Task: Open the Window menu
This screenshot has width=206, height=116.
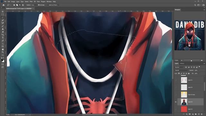Action: (49, 2)
